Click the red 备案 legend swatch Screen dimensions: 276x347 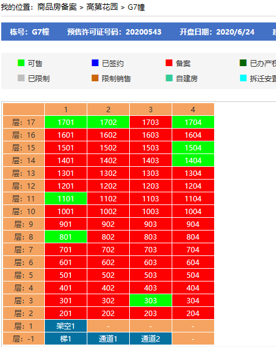[169, 63]
